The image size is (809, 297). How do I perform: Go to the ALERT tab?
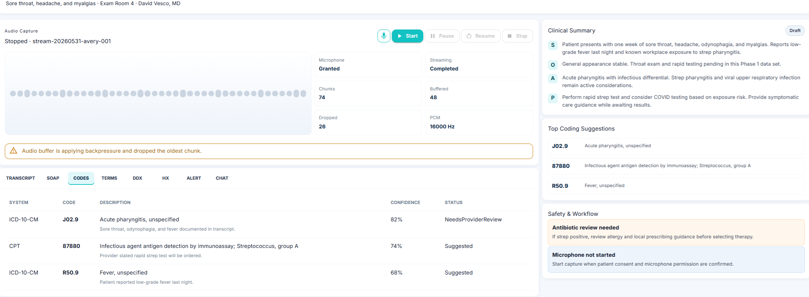pos(194,178)
